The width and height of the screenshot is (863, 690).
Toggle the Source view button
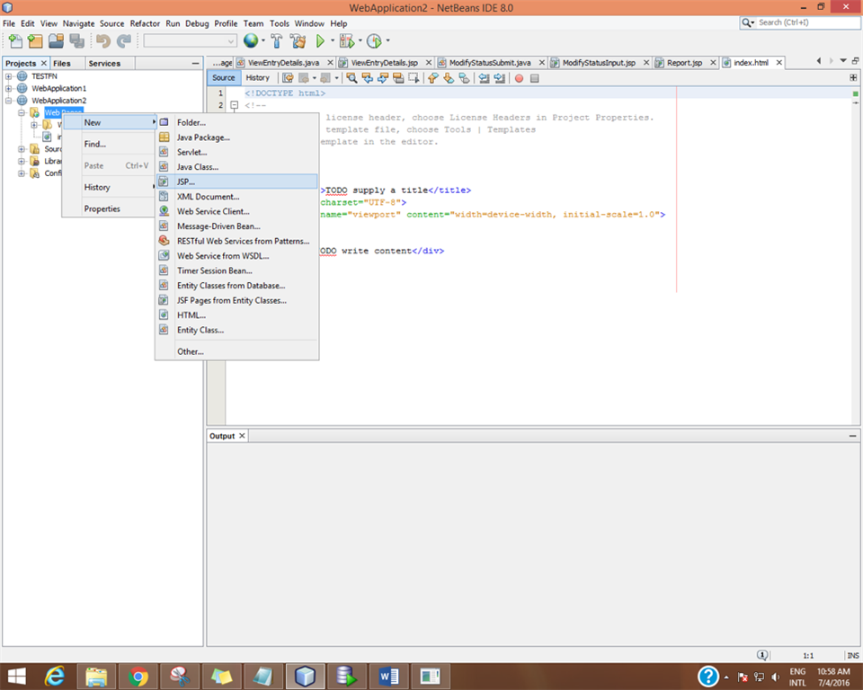coord(224,78)
